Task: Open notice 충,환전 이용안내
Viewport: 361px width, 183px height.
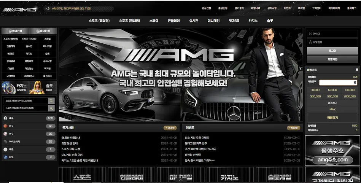Action: pyautogui.click(x=71, y=138)
